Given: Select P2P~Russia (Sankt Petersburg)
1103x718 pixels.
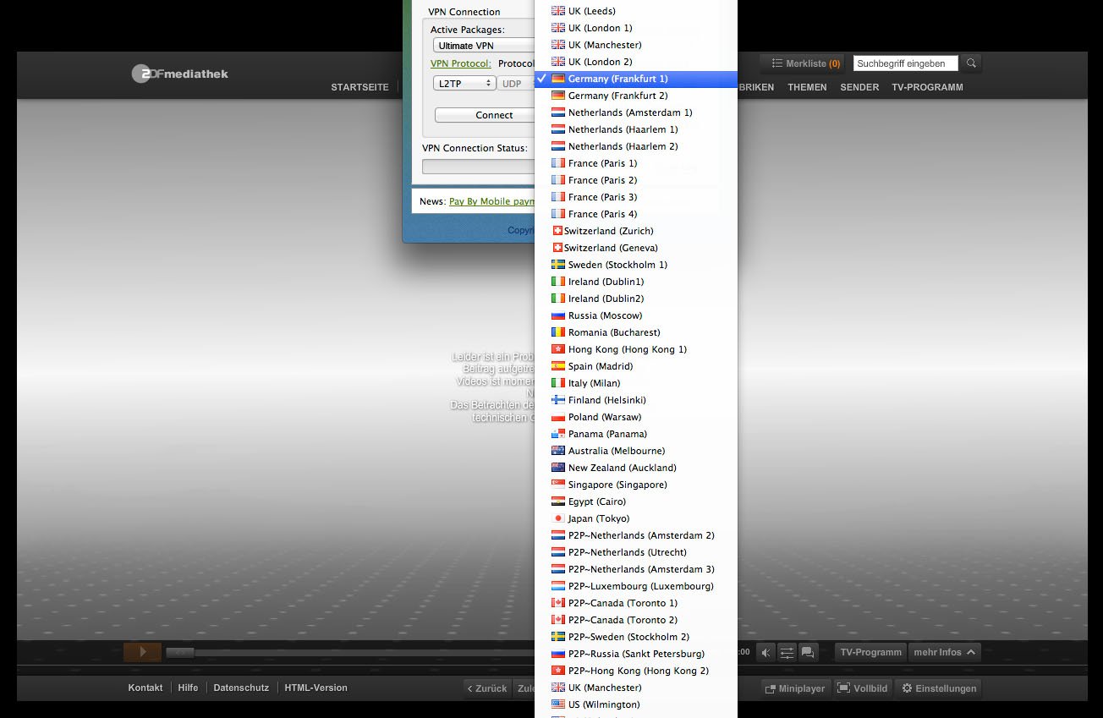Looking at the screenshot, I should tap(636, 654).
